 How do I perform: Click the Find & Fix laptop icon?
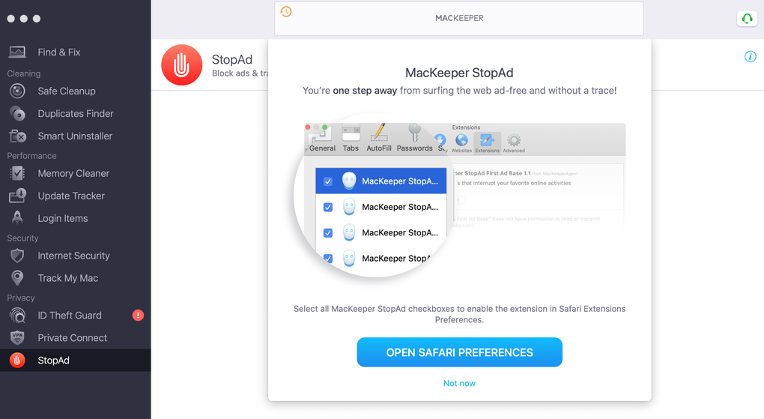(17, 52)
